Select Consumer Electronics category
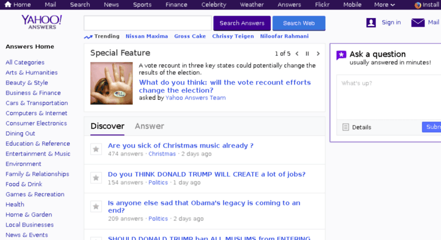The image size is (441, 240). tap(36, 123)
